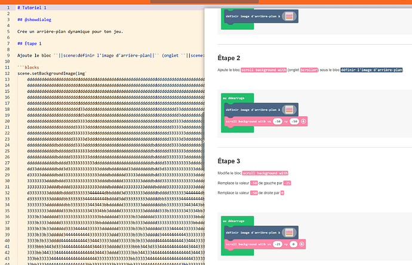Image resolution: width=412 pixels, height=265 pixels.
Task: Click the '## @showdialog' line in editor
Action: coord(35,20)
